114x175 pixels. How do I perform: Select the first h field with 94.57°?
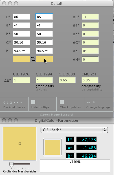point(21,51)
